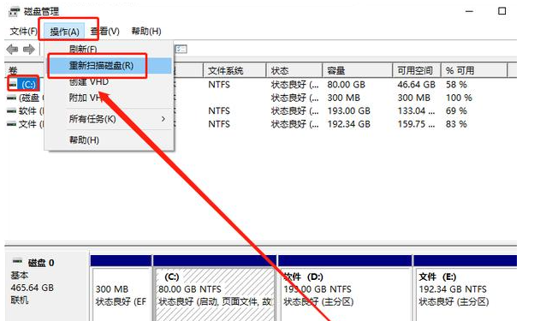The width and height of the screenshot is (546, 321).
Task: Select the 文件 (E:) partition block
Action: 466,294
